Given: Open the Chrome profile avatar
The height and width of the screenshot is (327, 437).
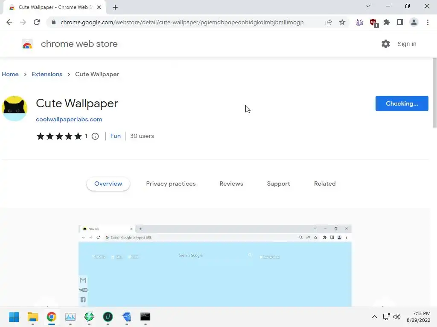Looking at the screenshot, I should [414, 22].
